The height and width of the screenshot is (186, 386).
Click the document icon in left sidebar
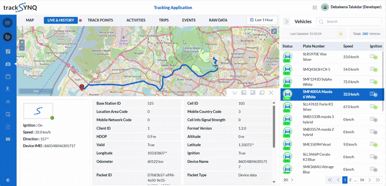[8, 126]
